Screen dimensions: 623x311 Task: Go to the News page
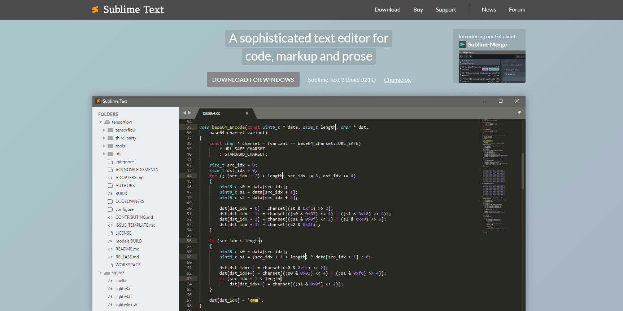coord(489,10)
